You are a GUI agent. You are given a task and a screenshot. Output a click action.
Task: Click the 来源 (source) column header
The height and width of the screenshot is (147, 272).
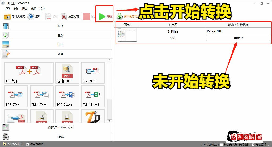tap(173, 25)
